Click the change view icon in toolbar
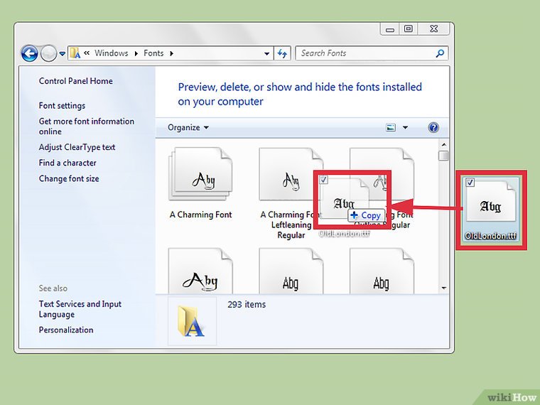Image resolution: width=540 pixels, height=405 pixels. click(391, 128)
